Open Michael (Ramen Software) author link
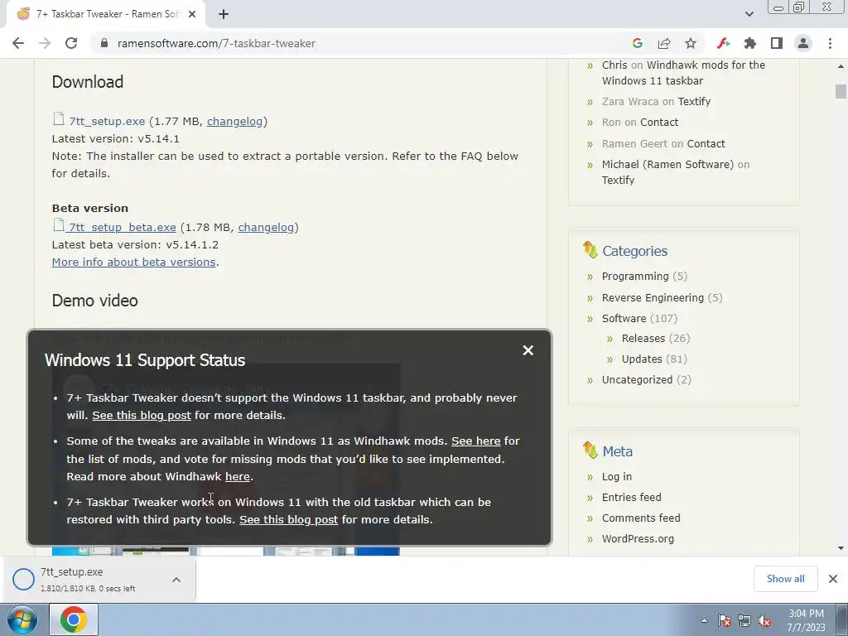Image resolution: width=848 pixels, height=636 pixels. (668, 165)
